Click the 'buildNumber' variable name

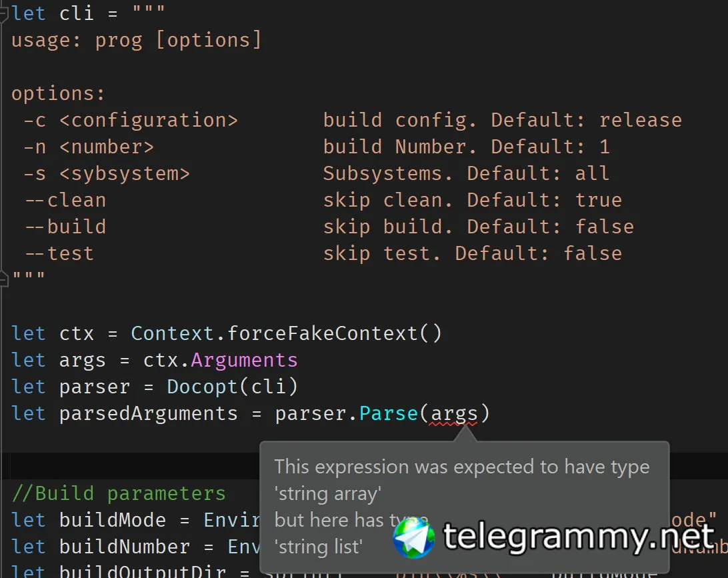(125, 547)
